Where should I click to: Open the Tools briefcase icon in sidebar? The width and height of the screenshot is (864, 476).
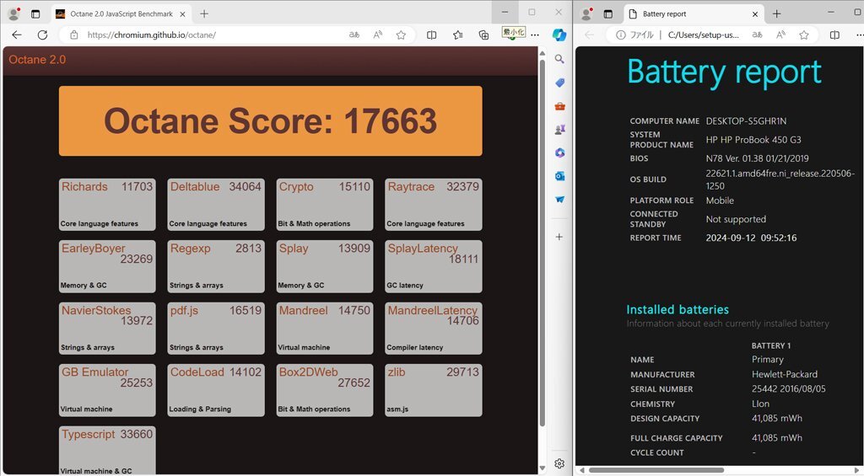pos(559,106)
